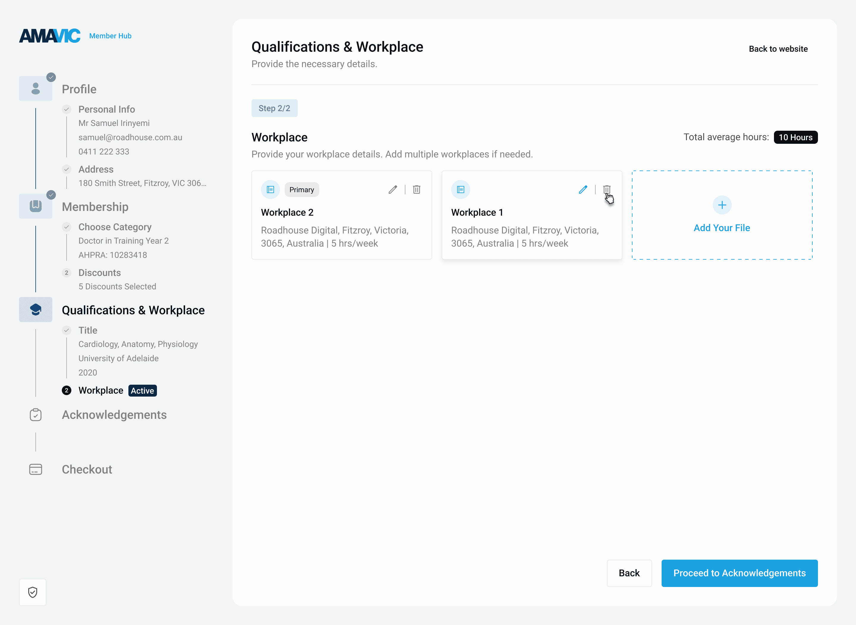Screen dimensions: 856x625
Task: Open the shield icon at bottom left
Action: [33, 592]
